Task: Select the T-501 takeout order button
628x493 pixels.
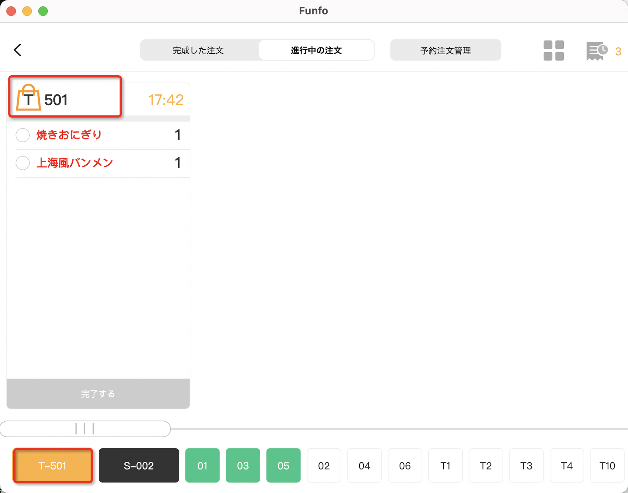Action: (x=53, y=466)
